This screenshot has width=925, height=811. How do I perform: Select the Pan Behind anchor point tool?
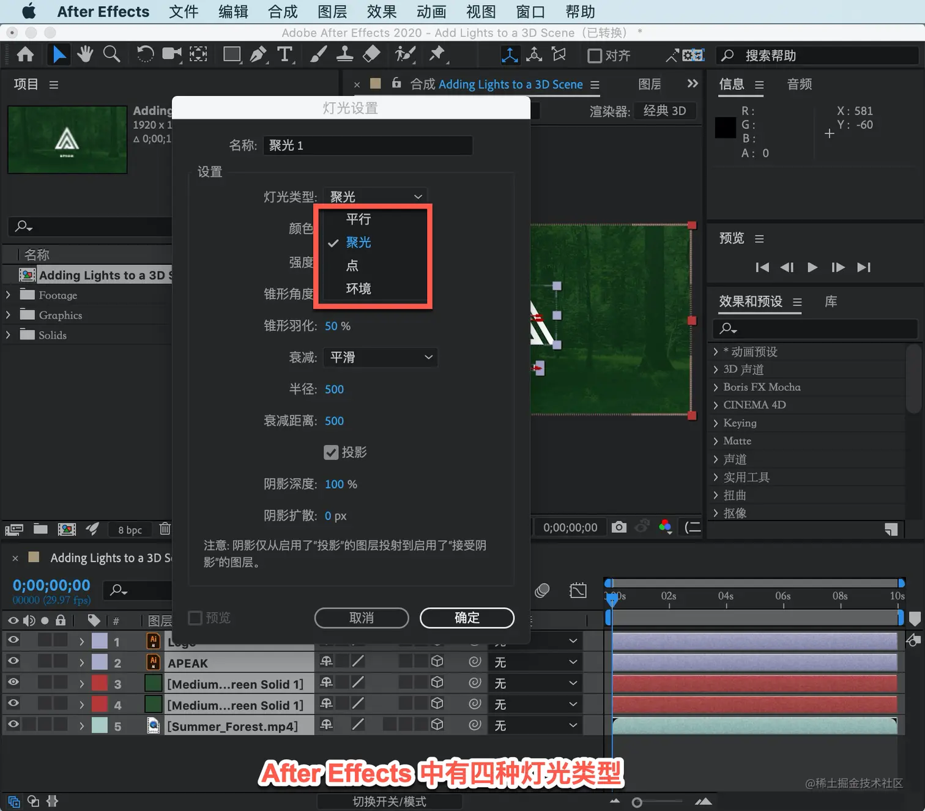(x=198, y=55)
